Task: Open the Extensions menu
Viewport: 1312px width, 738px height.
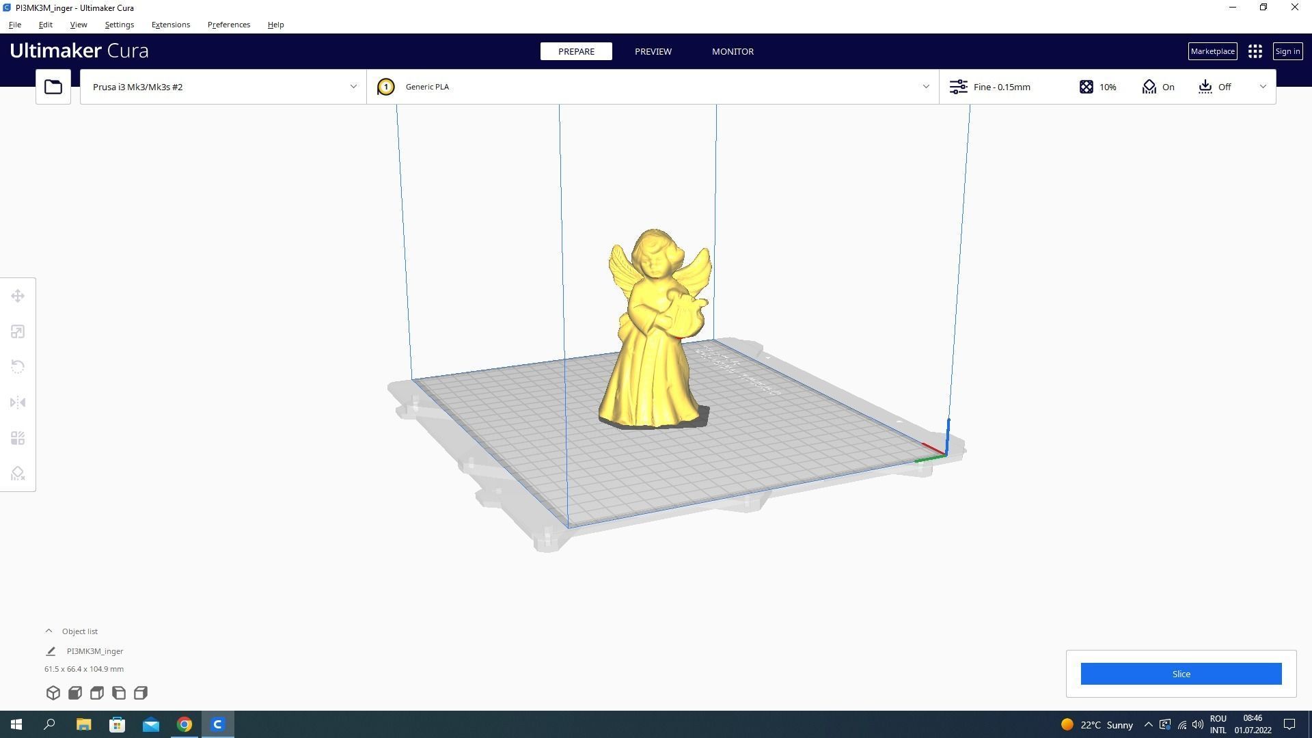Action: (x=171, y=25)
